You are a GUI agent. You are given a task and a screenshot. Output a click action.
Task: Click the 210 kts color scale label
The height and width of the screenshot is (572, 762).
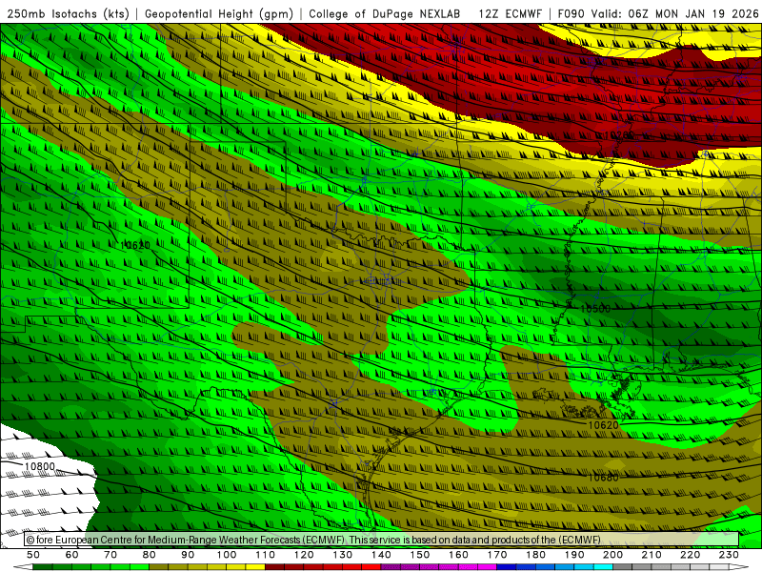coord(652,555)
